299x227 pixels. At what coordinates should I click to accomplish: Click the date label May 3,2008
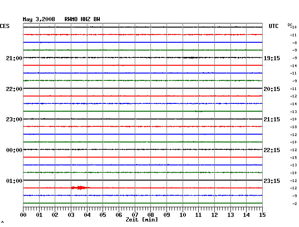tap(39, 19)
